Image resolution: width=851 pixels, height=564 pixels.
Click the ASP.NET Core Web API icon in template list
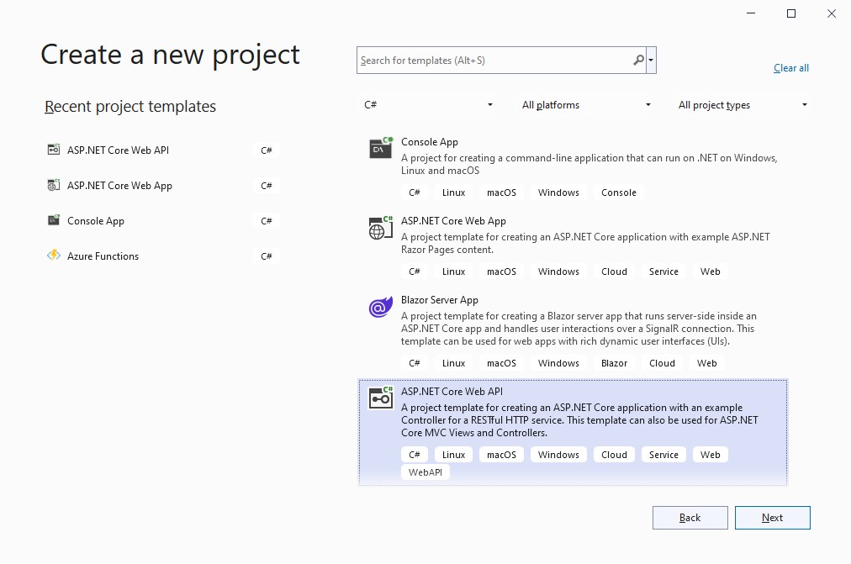pyautogui.click(x=380, y=398)
